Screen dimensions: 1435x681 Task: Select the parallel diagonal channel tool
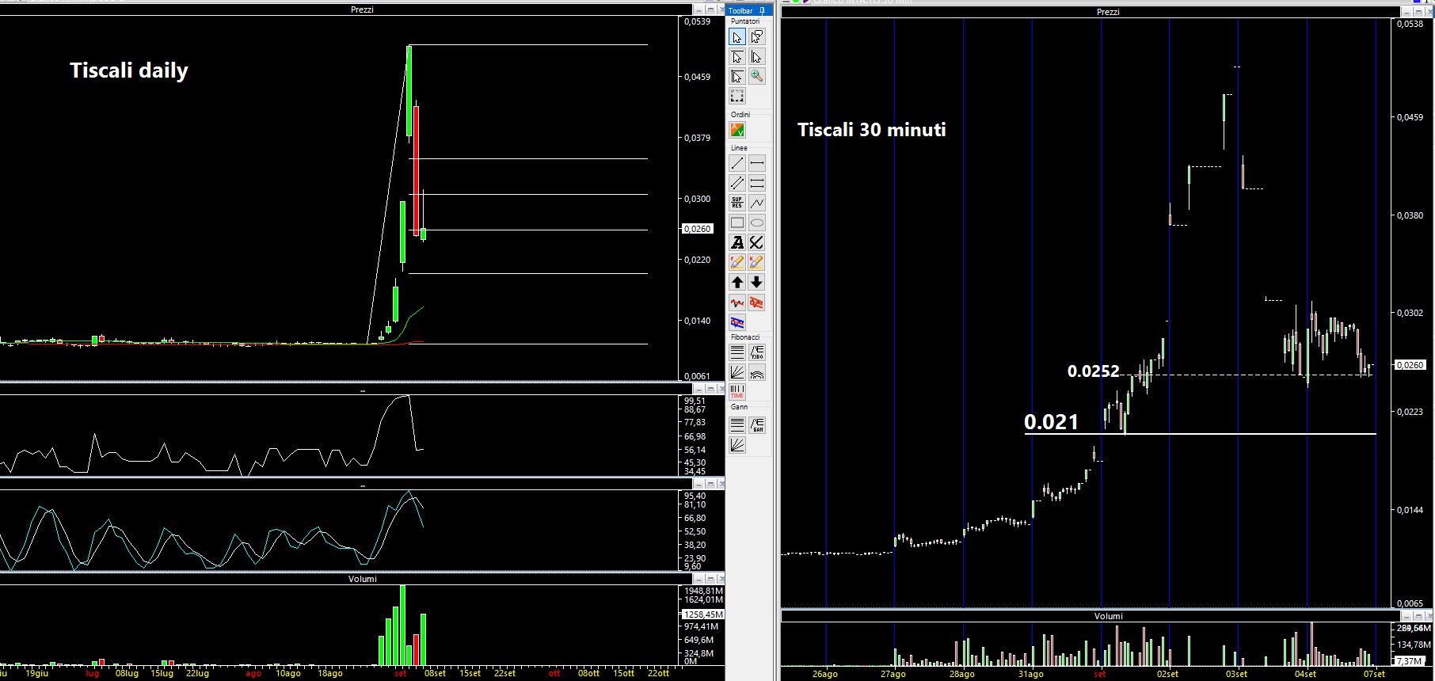click(x=737, y=183)
